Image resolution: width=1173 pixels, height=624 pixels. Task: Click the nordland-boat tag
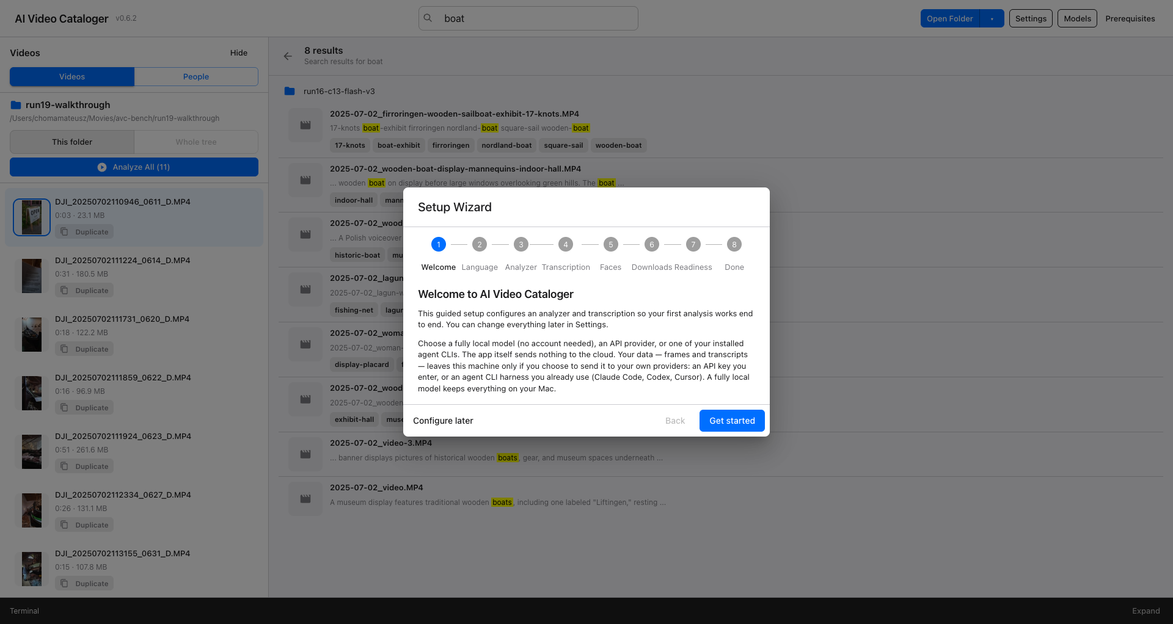pyautogui.click(x=506, y=146)
